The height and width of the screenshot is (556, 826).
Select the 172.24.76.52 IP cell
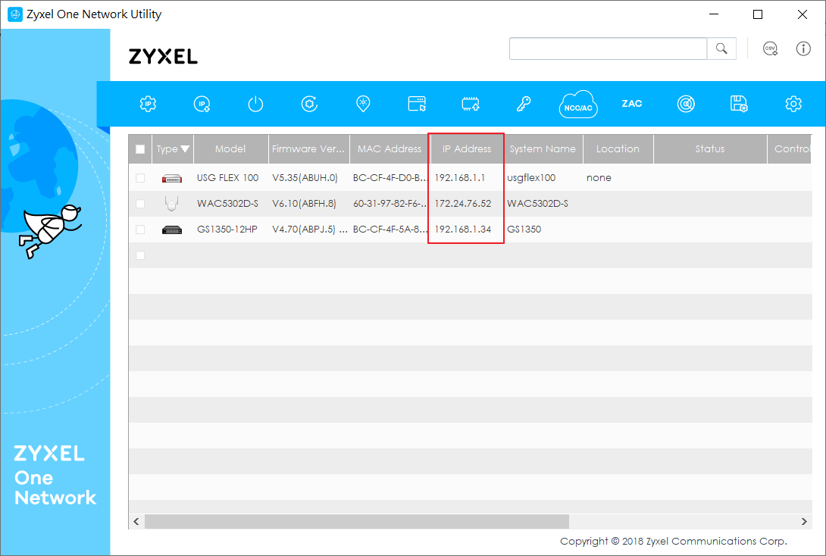pyautogui.click(x=462, y=204)
